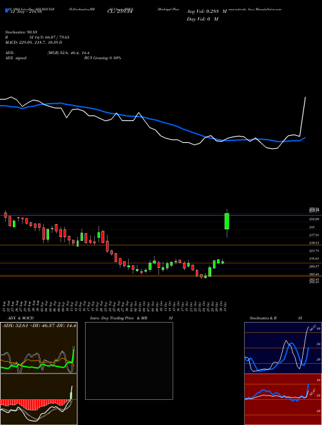Click the 230.83 price axis label
This screenshot has height=425, width=322.
click(314, 243)
